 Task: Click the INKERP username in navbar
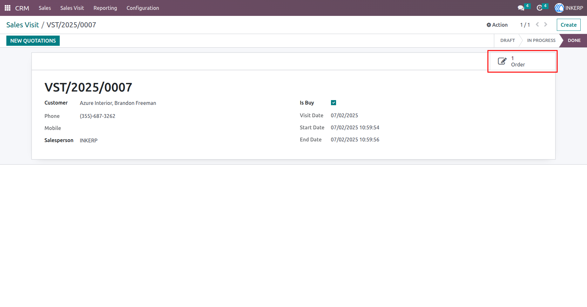pos(574,8)
